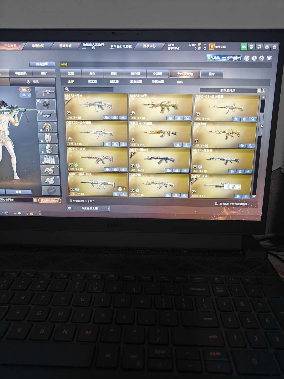284x379 pixels.
Task: Click the return arrow icon in top bar
Action: 259,47
